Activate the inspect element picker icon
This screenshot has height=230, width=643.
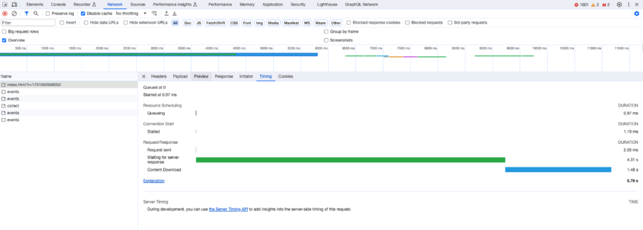5,5
